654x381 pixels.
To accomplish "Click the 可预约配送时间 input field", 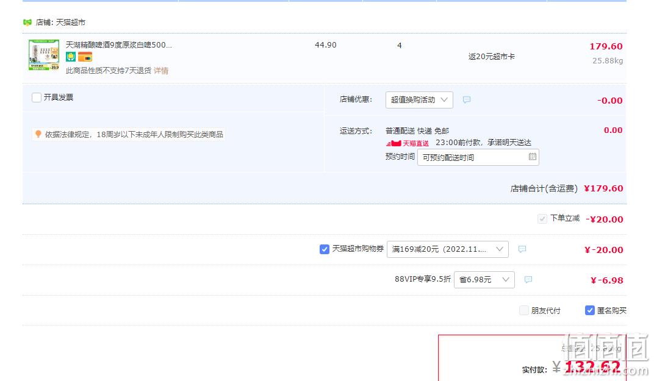I will tap(478, 157).
